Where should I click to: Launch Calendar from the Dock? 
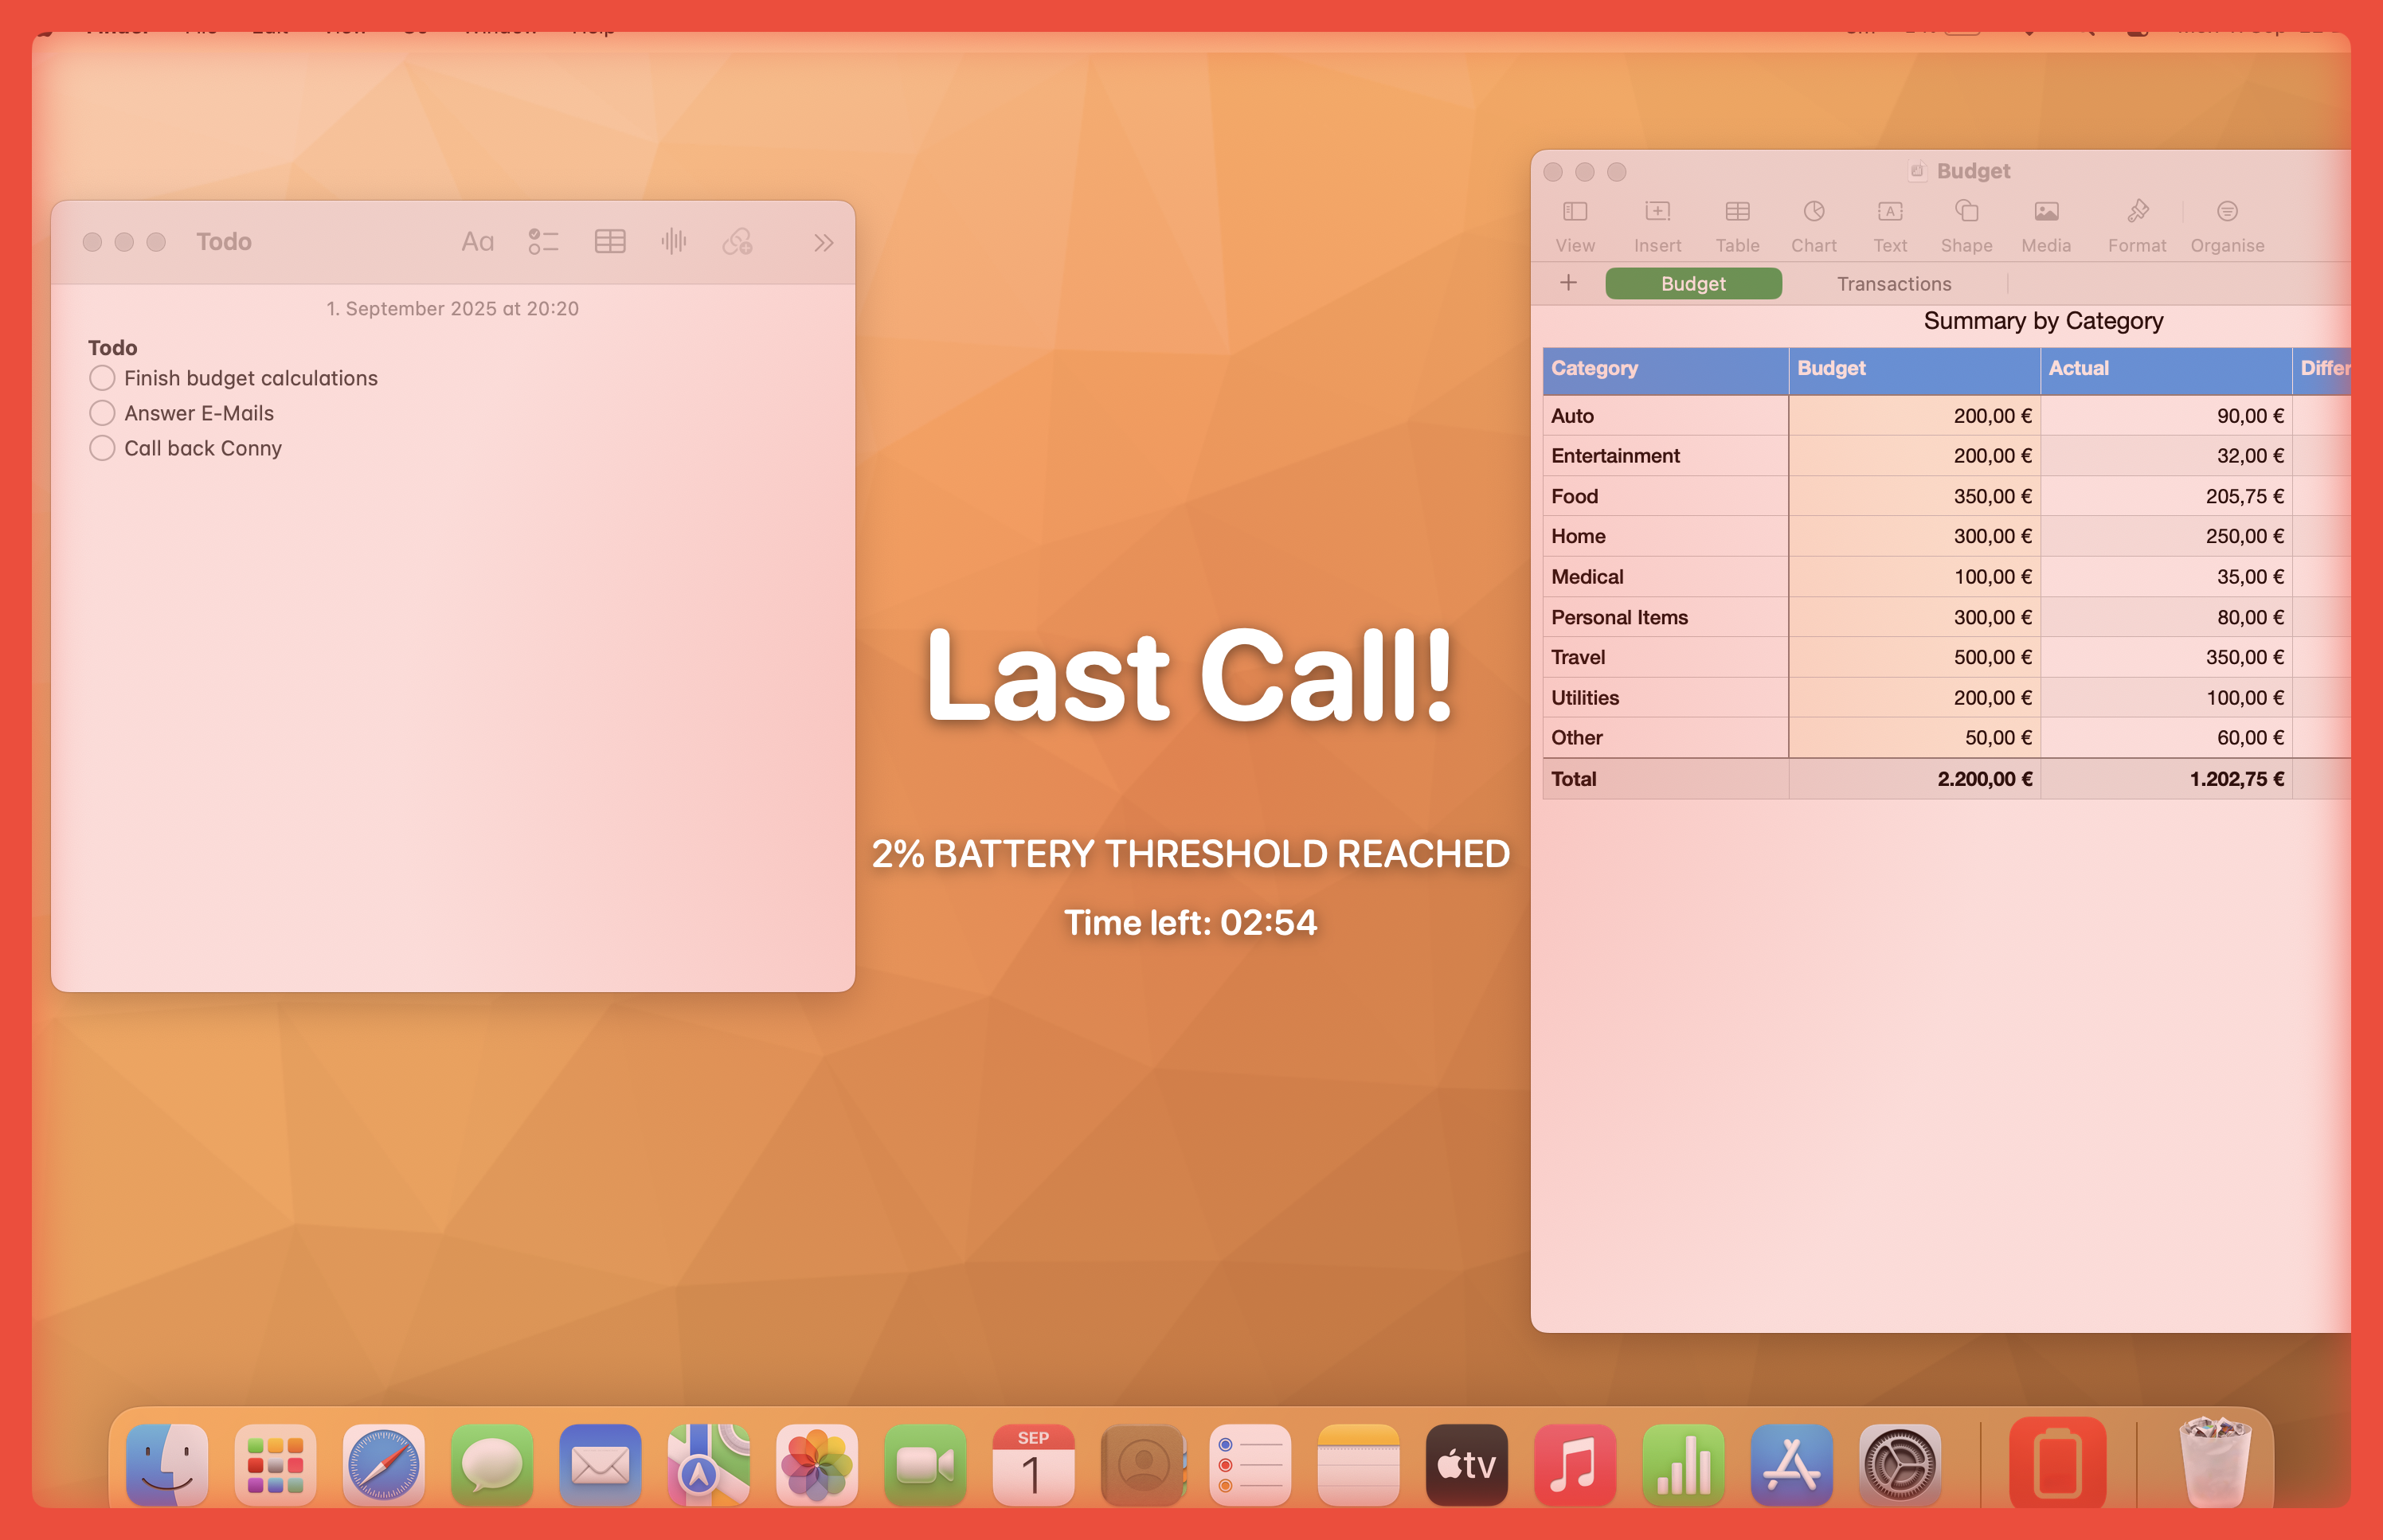tap(1034, 1466)
